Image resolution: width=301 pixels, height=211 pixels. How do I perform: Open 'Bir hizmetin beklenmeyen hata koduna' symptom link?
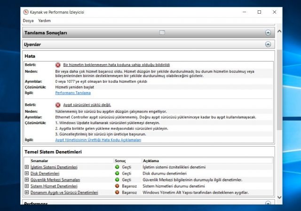point(117,65)
